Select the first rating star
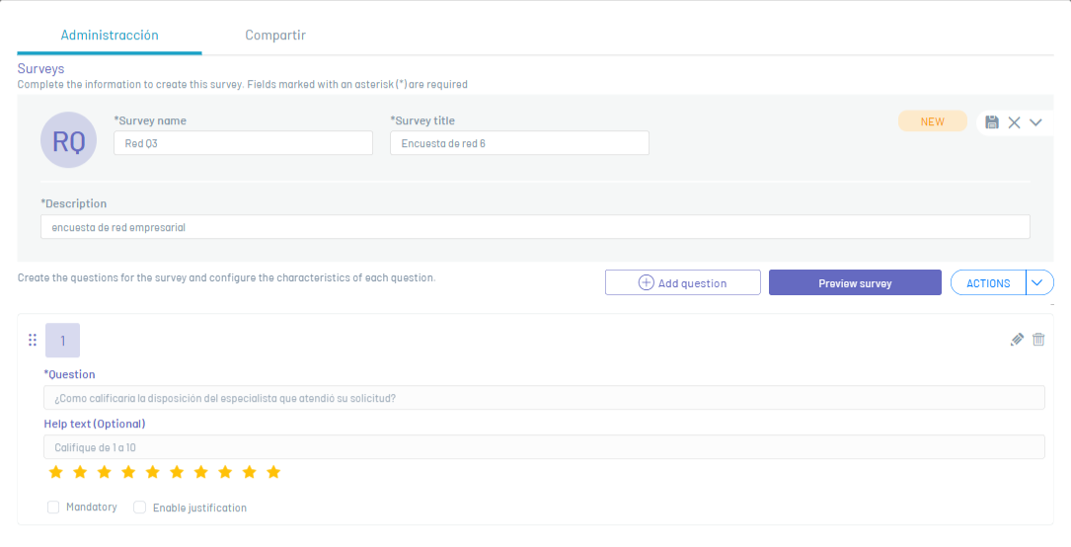The height and width of the screenshot is (547, 1071). tap(56, 472)
